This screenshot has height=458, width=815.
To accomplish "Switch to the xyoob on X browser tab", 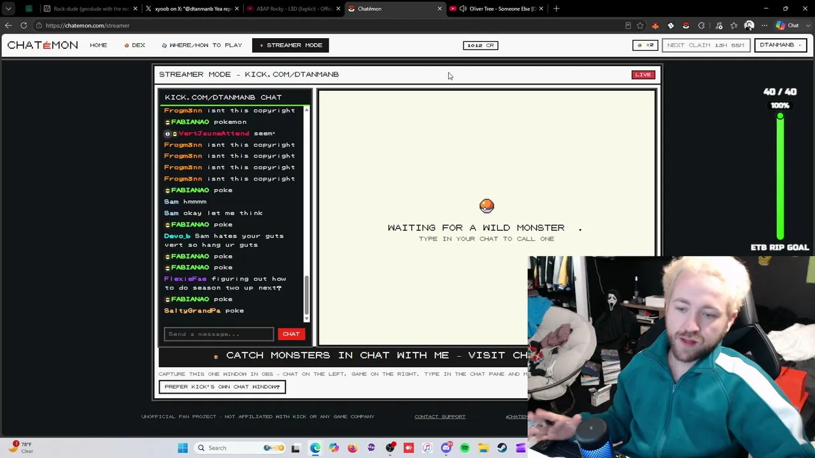I will [x=193, y=9].
